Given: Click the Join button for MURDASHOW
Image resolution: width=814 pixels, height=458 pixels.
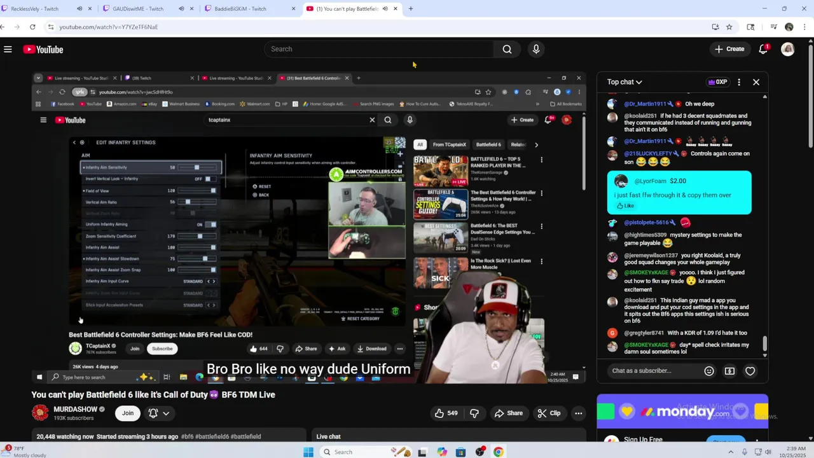Looking at the screenshot, I should point(128,413).
